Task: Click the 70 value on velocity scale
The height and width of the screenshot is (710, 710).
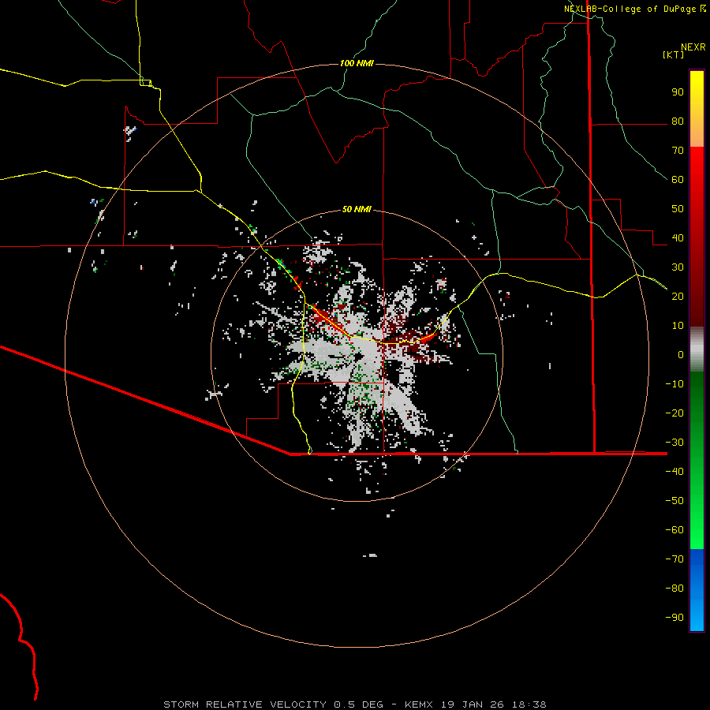Action: 678,151
